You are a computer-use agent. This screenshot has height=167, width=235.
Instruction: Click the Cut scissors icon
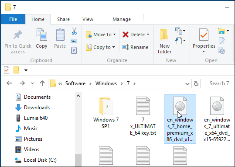click(74, 31)
